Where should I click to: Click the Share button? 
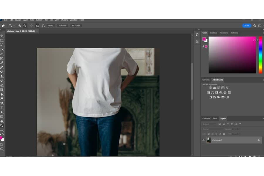coord(247,26)
